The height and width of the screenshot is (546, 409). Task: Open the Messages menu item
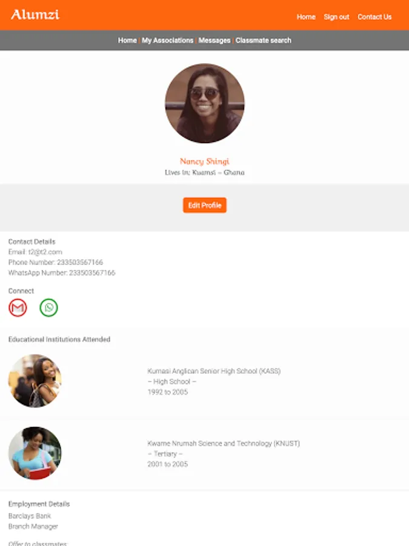(214, 41)
